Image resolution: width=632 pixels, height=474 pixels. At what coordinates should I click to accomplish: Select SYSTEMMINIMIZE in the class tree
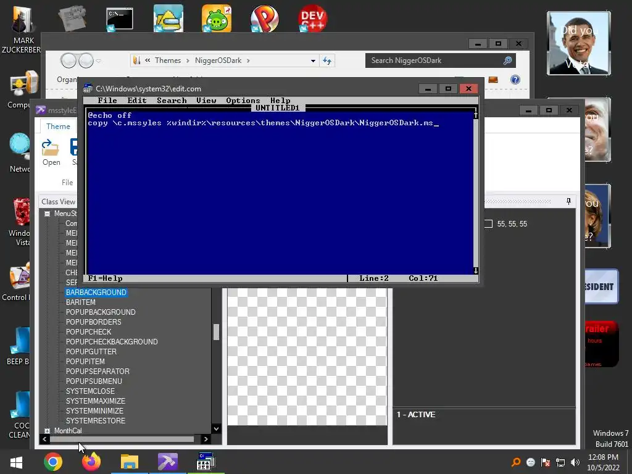click(x=94, y=410)
